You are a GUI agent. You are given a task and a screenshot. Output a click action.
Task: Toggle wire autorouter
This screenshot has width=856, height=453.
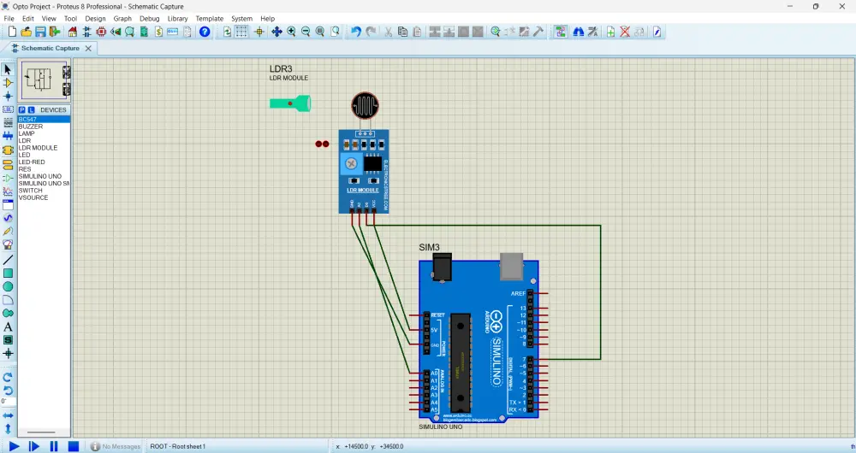561,32
